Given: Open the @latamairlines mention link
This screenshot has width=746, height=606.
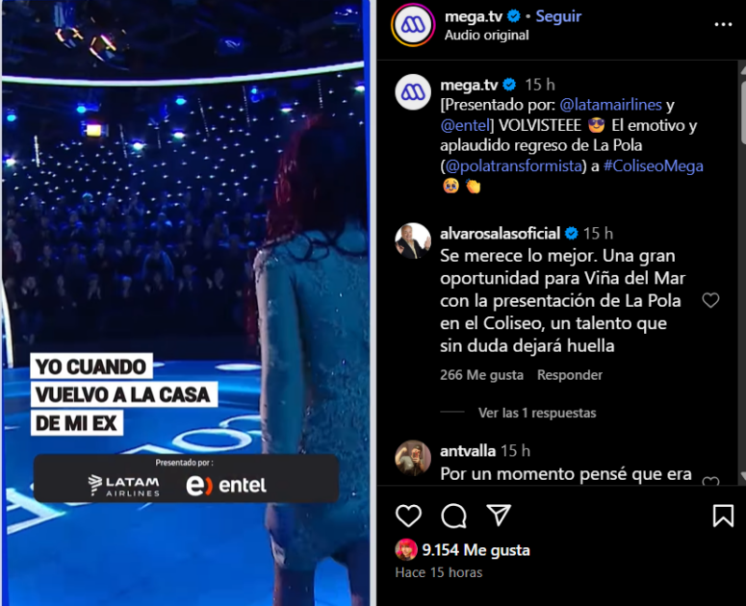Looking at the screenshot, I should pyautogui.click(x=610, y=105).
